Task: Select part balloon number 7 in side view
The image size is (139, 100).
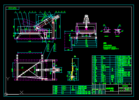Action: pos(40,12)
